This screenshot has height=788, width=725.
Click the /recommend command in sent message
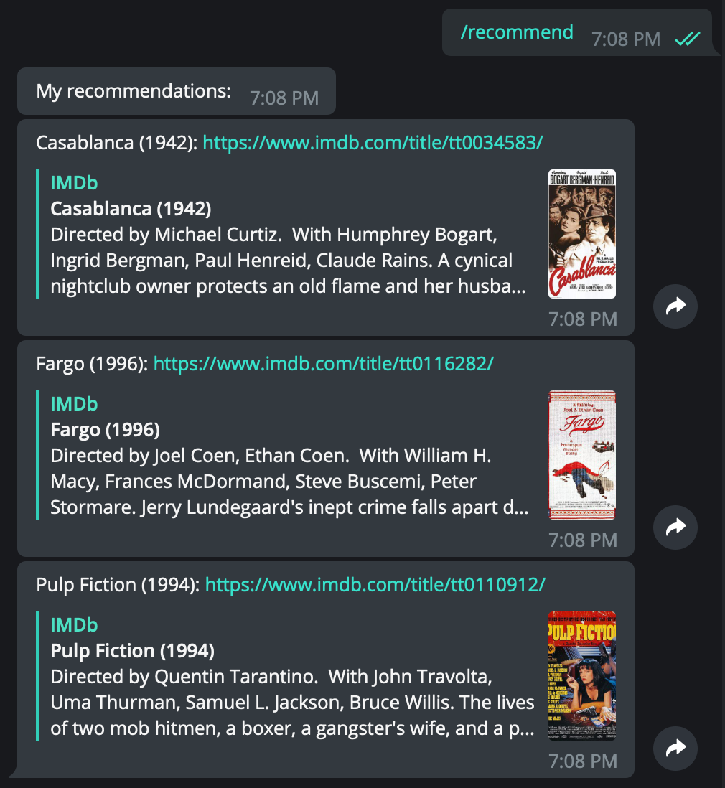[x=517, y=33]
